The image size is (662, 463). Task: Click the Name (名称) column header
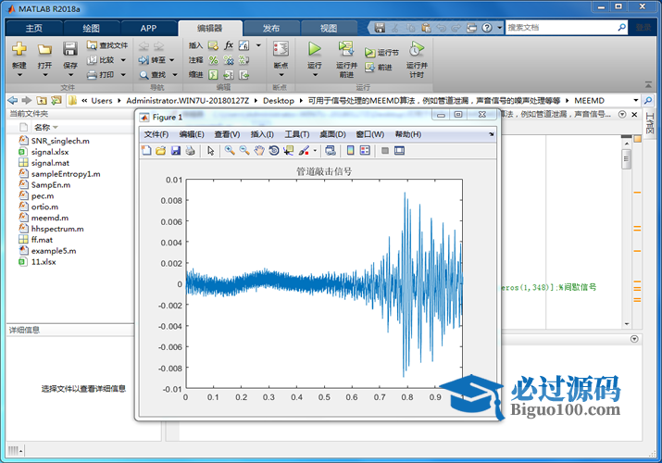click(43, 127)
